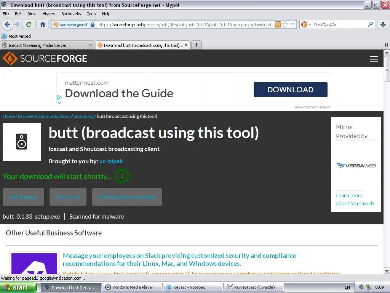The width and height of the screenshot is (390, 293).
Task: Close the Icecast Streaming Media Server tab
Action: click(x=91, y=45)
